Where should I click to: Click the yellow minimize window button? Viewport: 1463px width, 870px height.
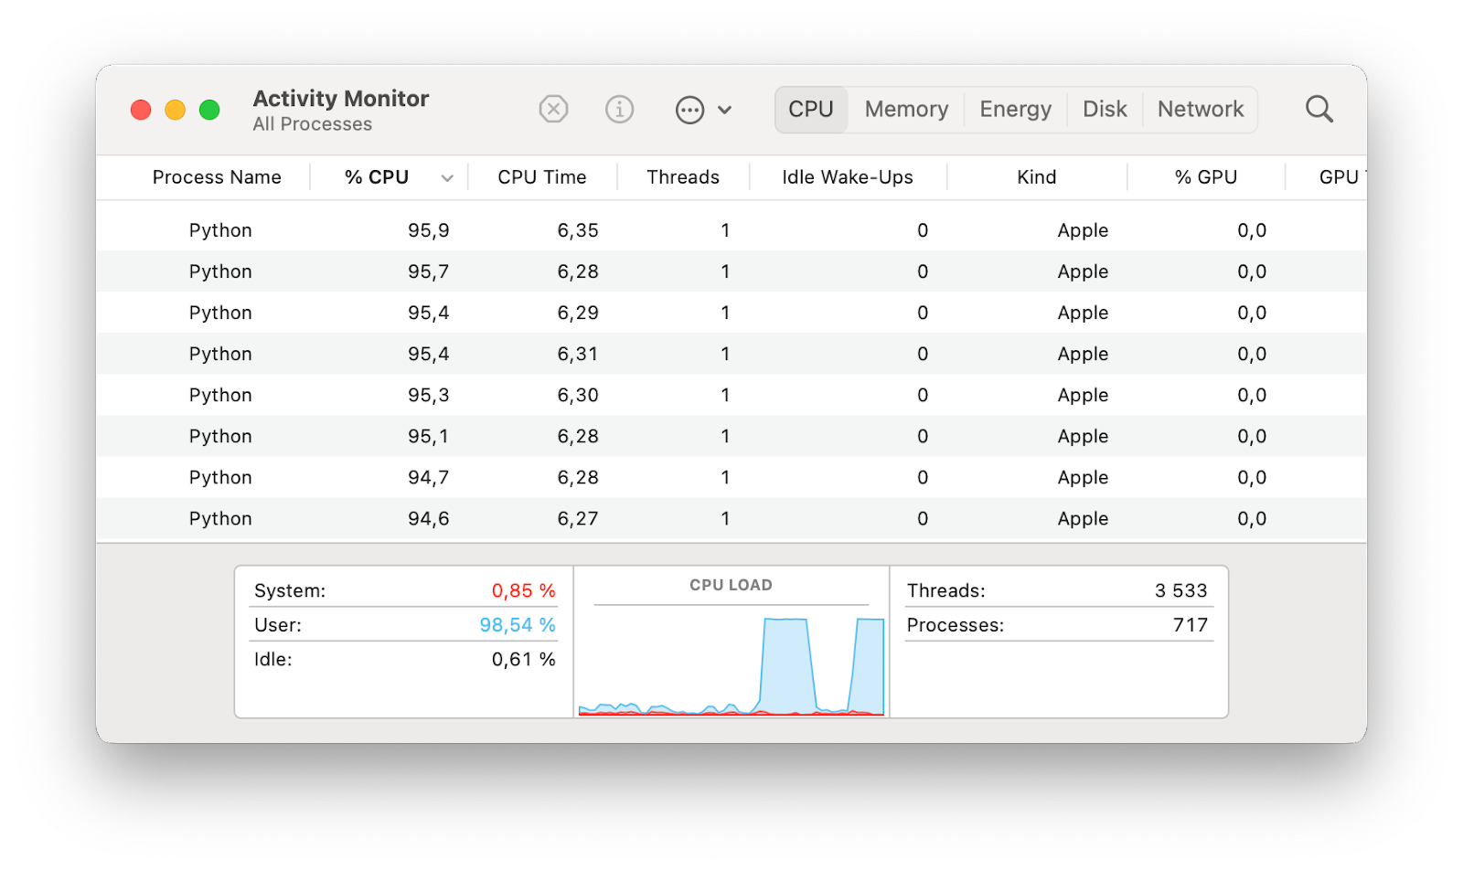pos(175,111)
